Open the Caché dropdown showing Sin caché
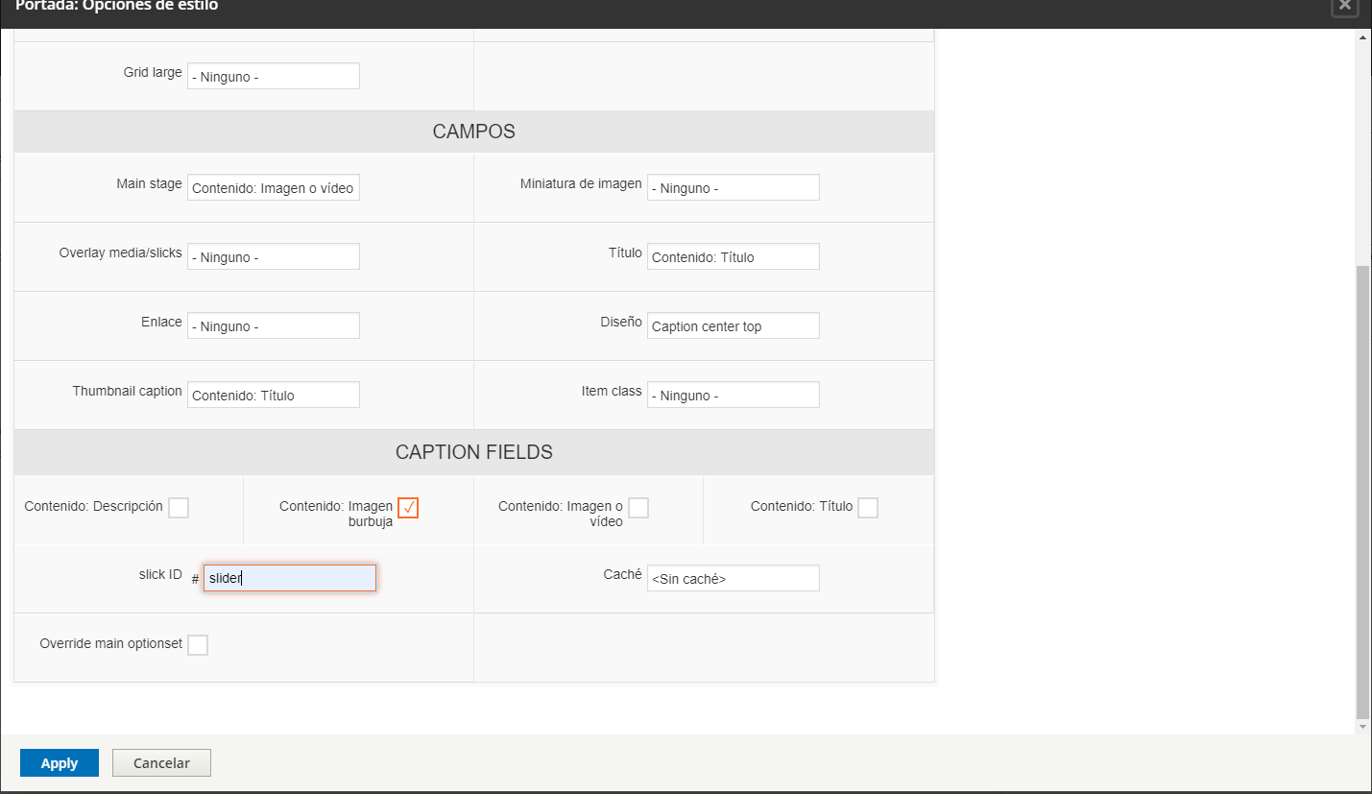 733,577
